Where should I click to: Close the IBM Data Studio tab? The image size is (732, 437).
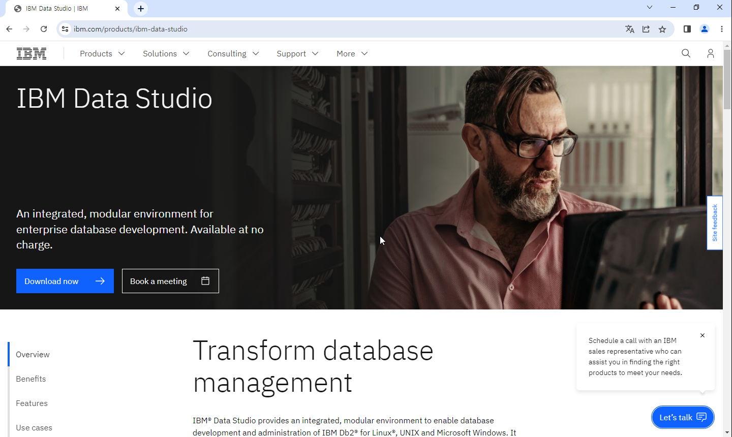coord(117,8)
